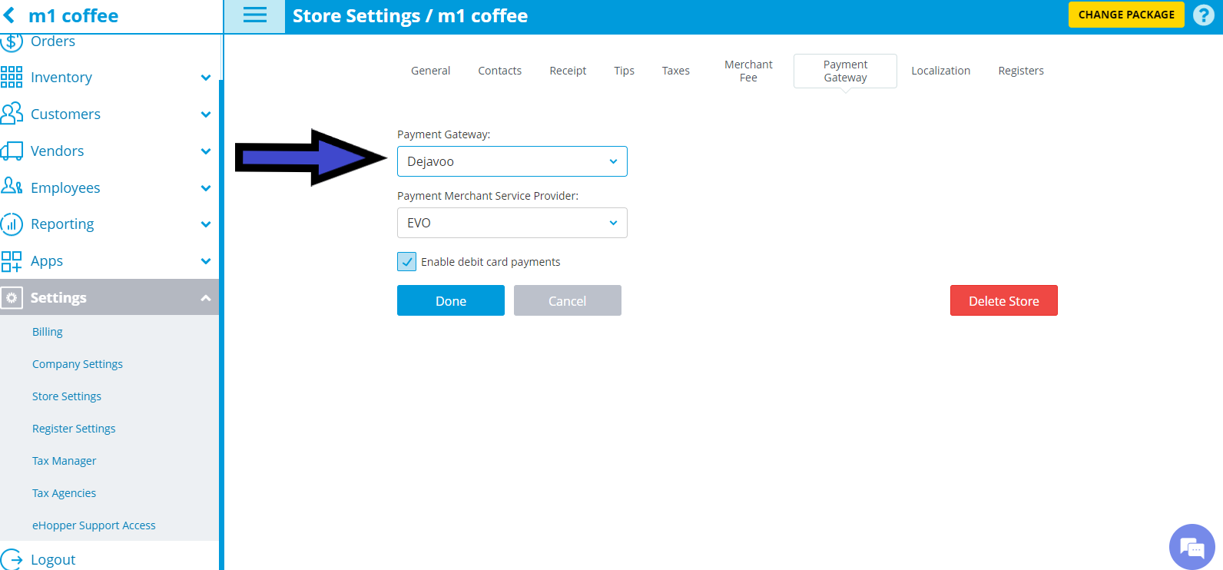Screen dimensions: 1223x570
Task: Click the Inventory grid icon
Action: pos(12,77)
